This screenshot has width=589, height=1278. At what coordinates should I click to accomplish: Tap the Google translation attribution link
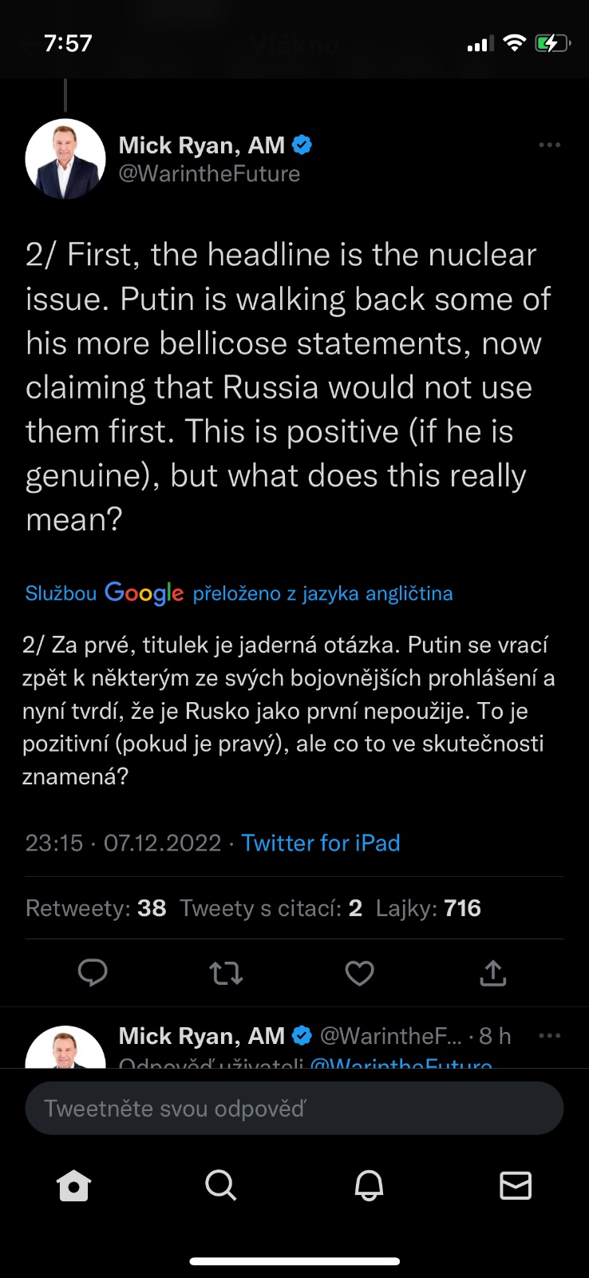point(239,593)
